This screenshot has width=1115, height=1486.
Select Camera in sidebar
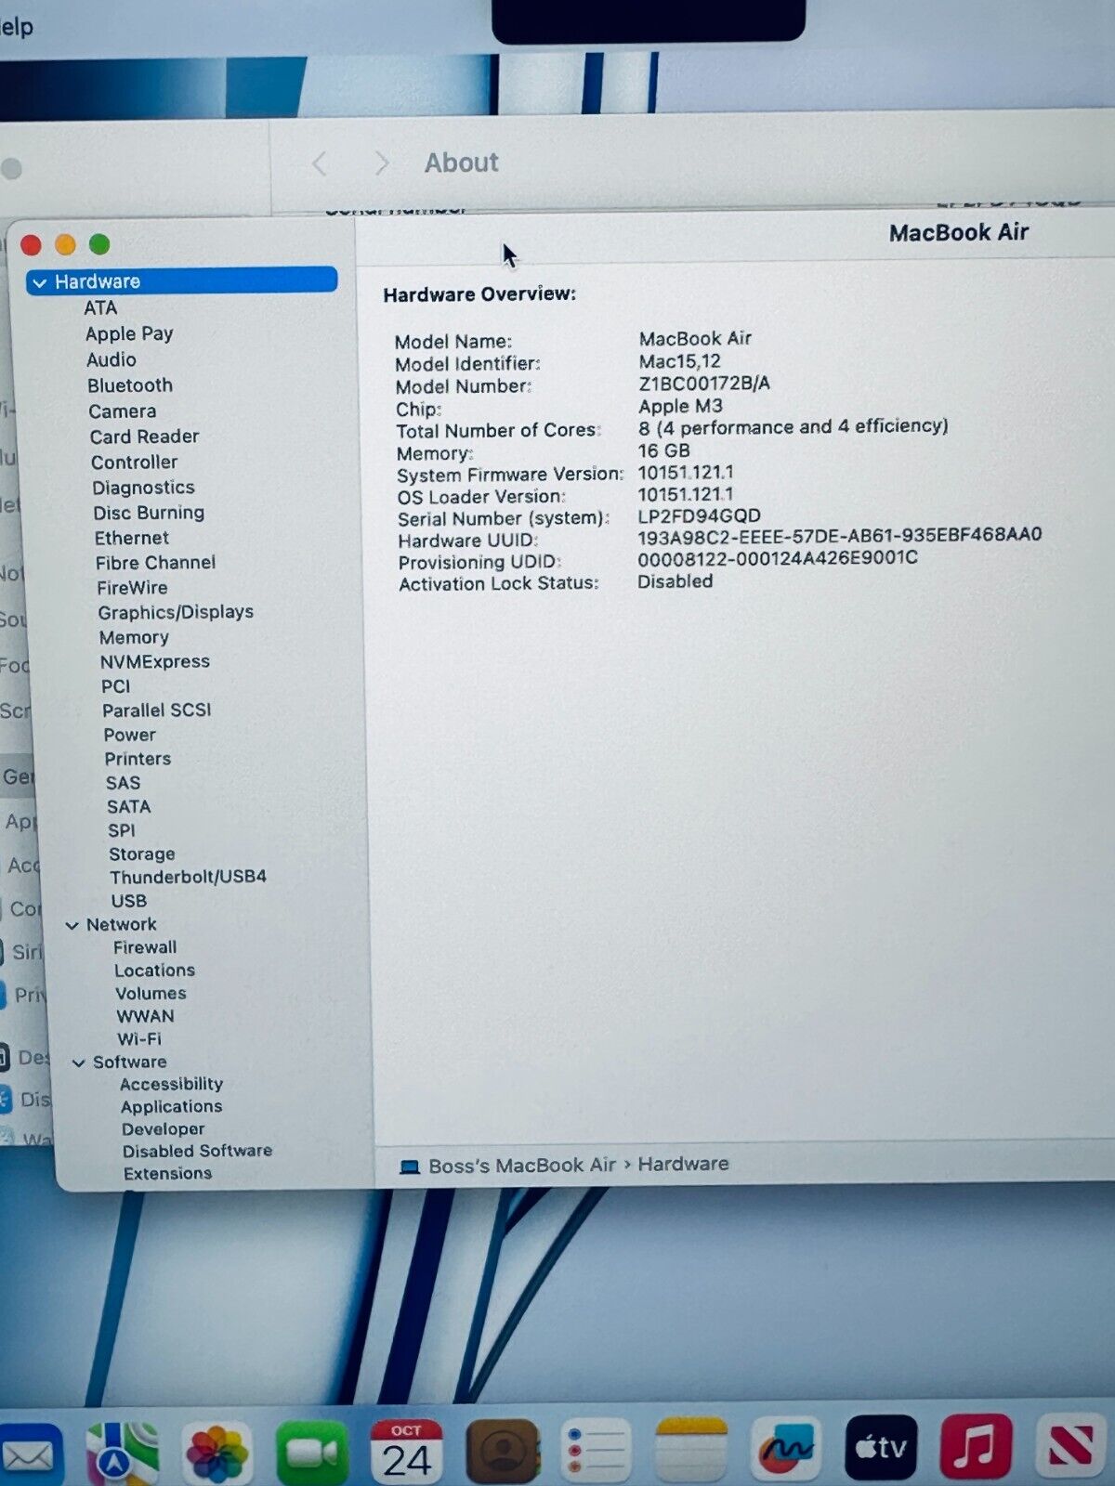[123, 411]
